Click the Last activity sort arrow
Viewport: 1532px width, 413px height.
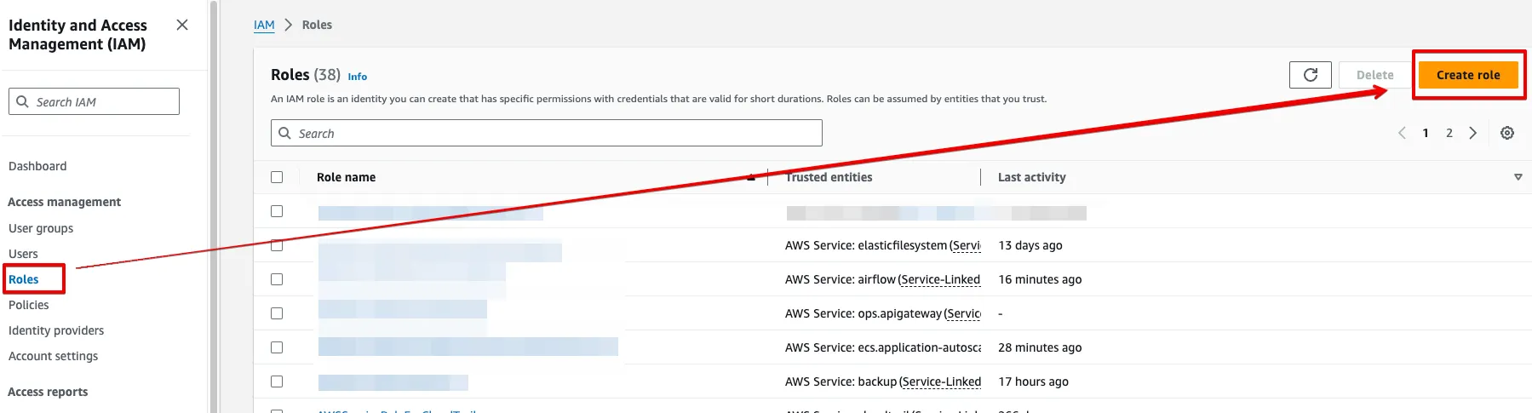(1518, 177)
